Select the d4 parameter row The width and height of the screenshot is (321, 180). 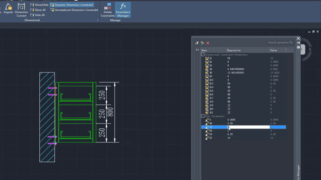(211, 69)
